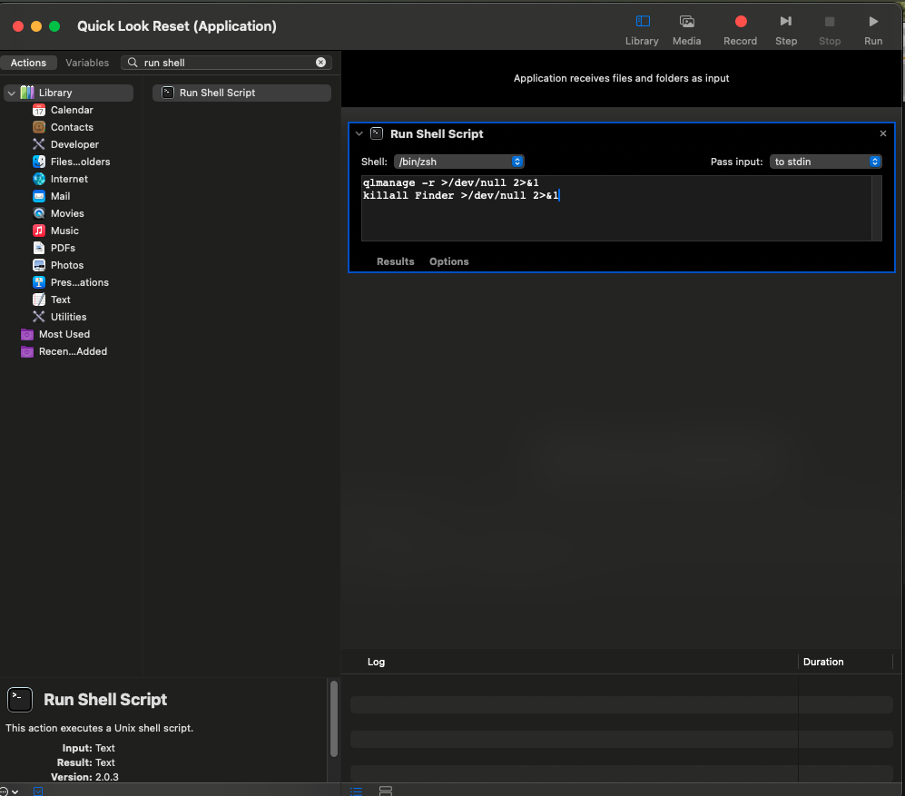The image size is (905, 796).
Task: Click the large Run Shell Script description icon
Action: pos(20,700)
